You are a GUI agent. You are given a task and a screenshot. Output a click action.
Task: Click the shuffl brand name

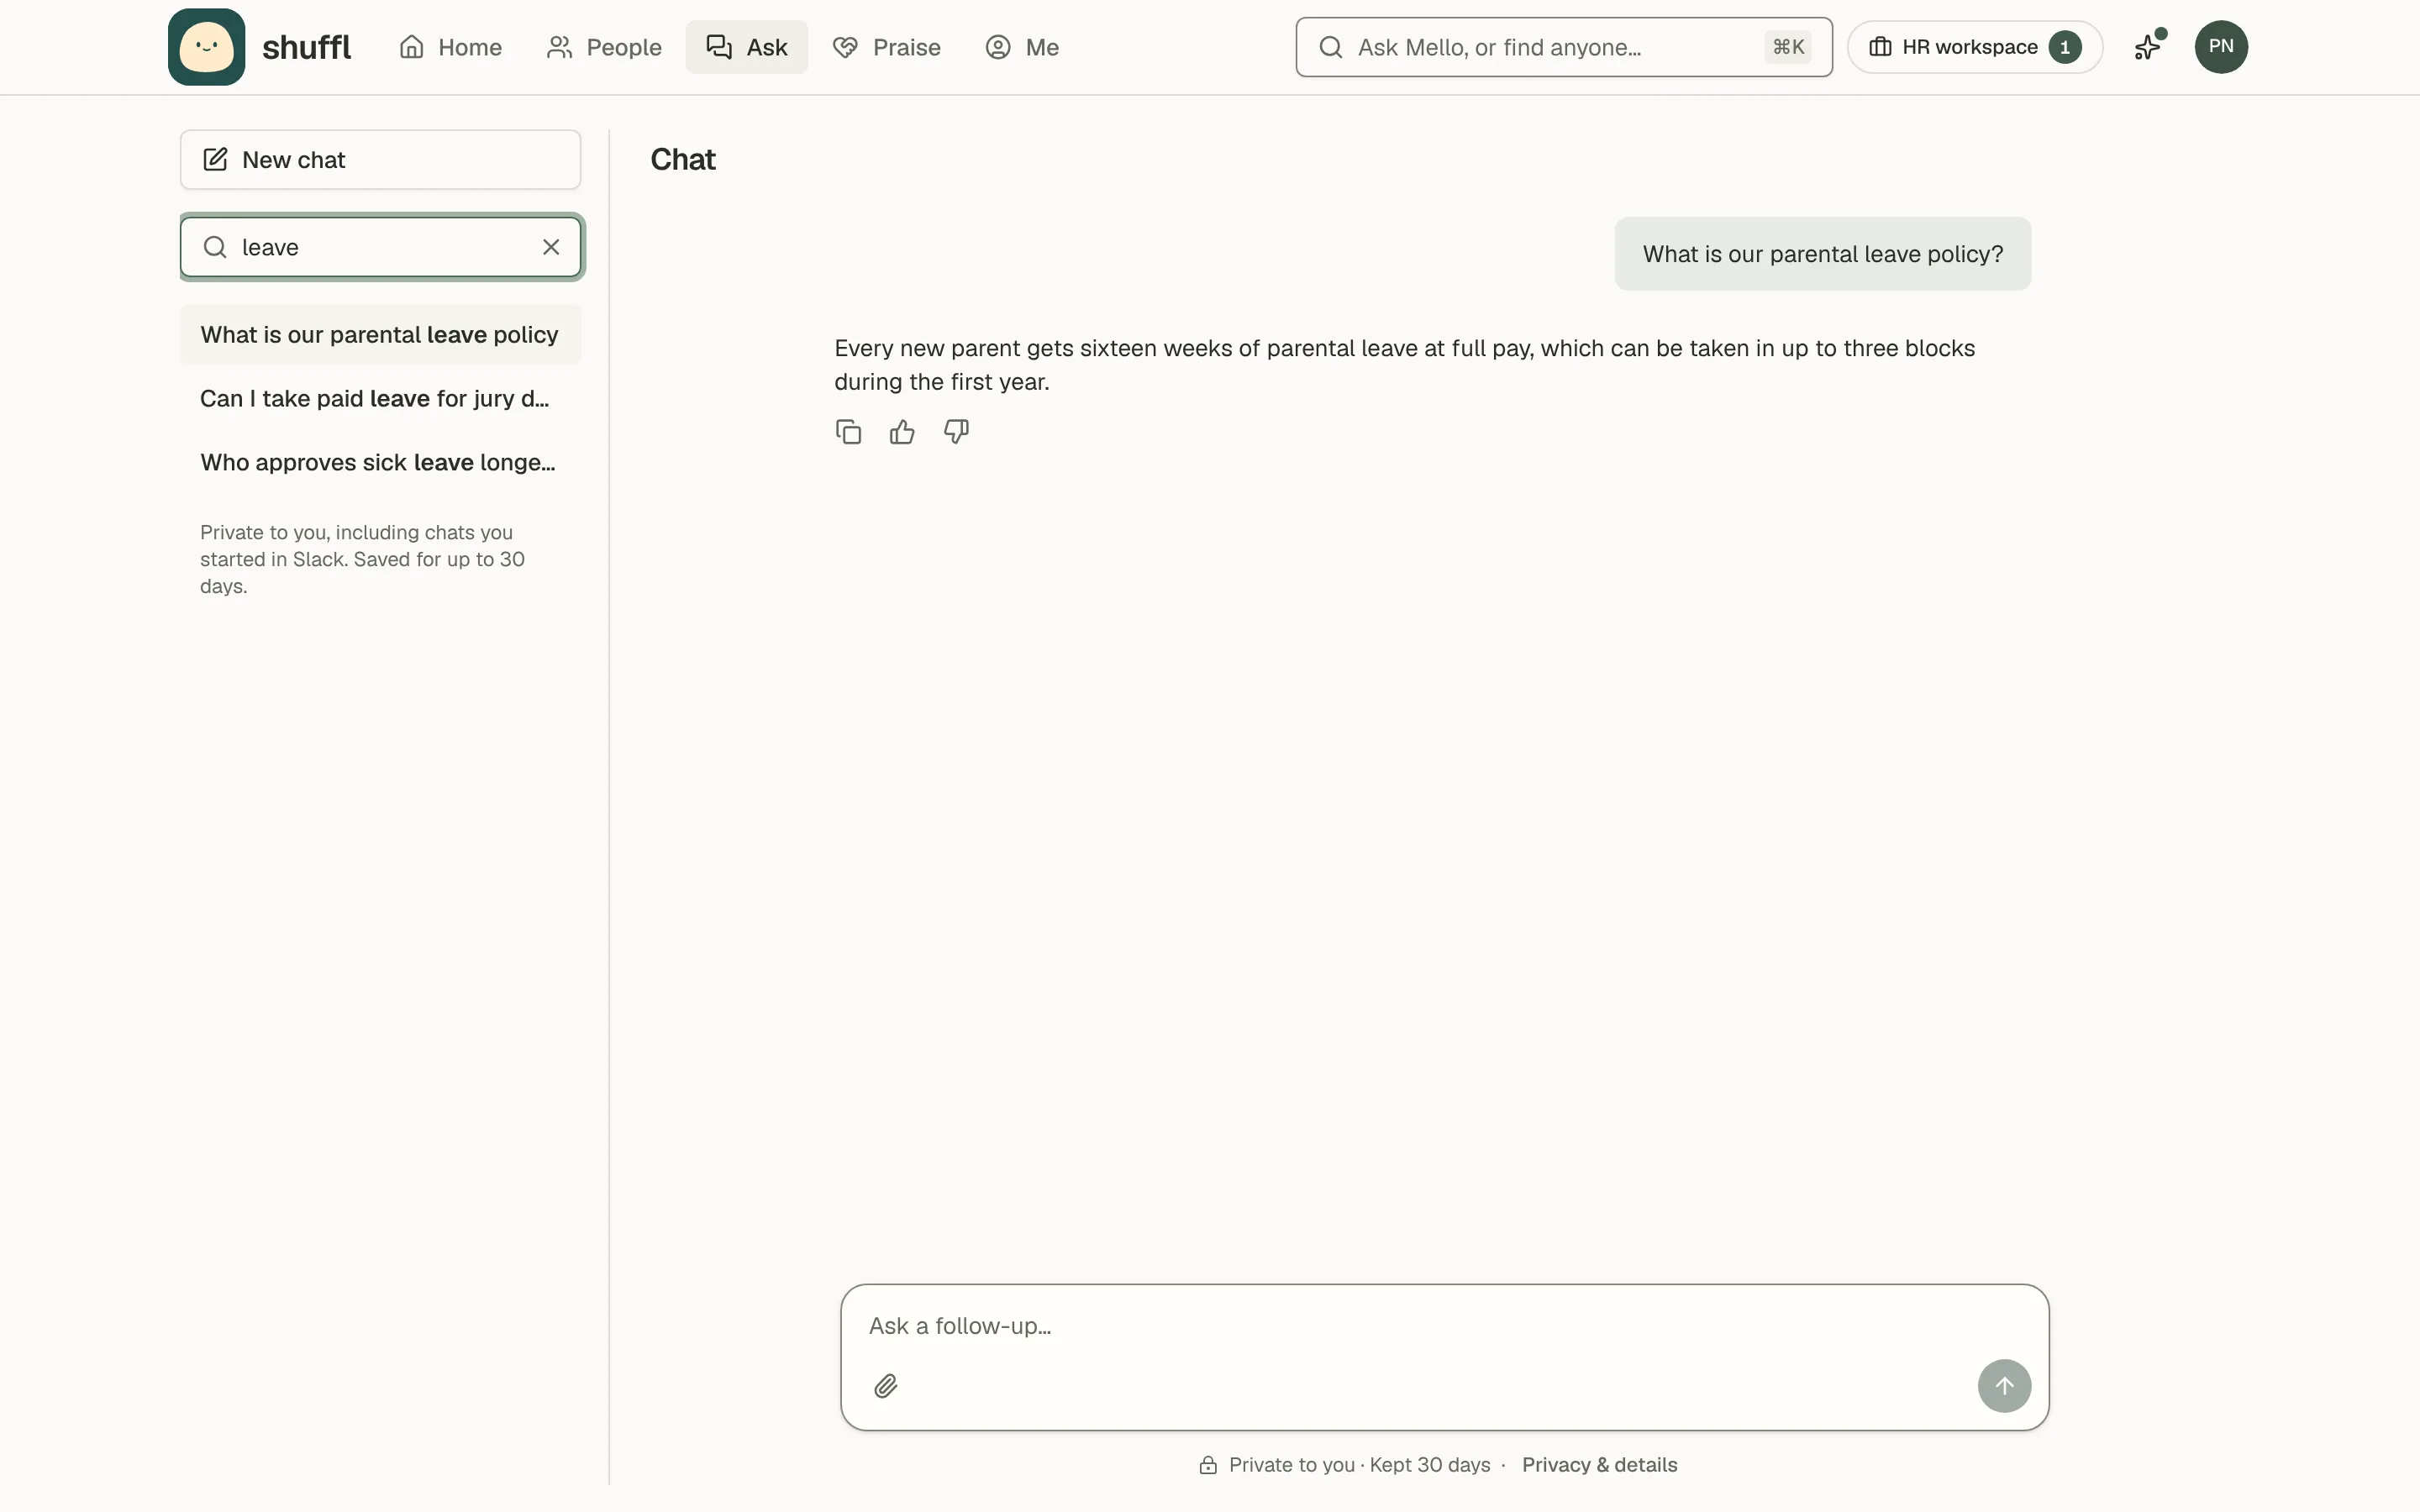[306, 47]
